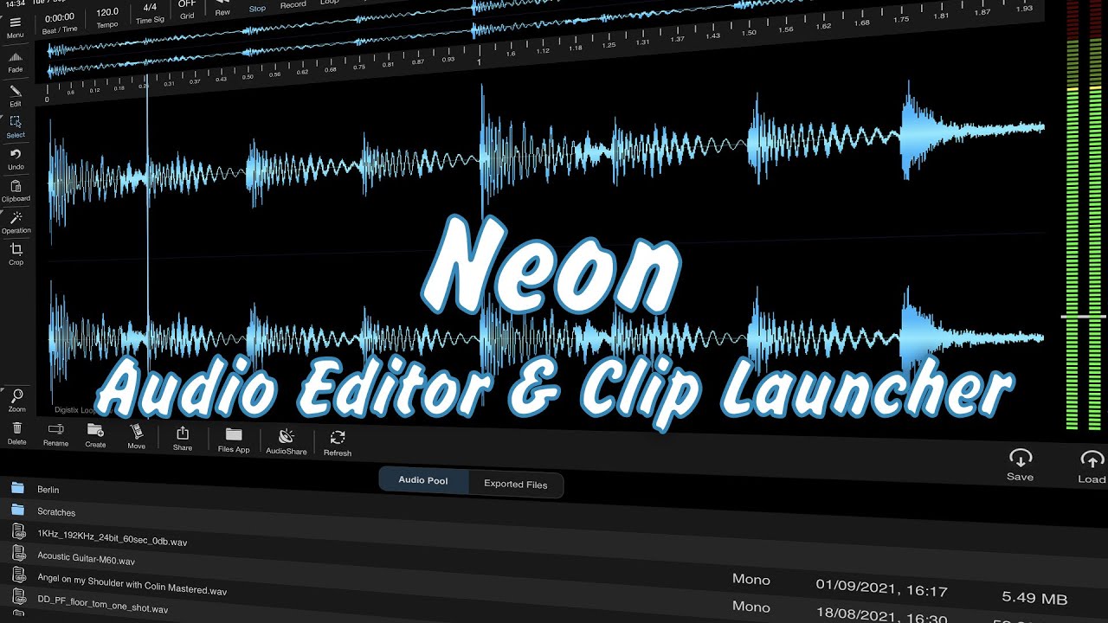Select Acoustic Guitar-M60.wav file name

click(x=87, y=558)
